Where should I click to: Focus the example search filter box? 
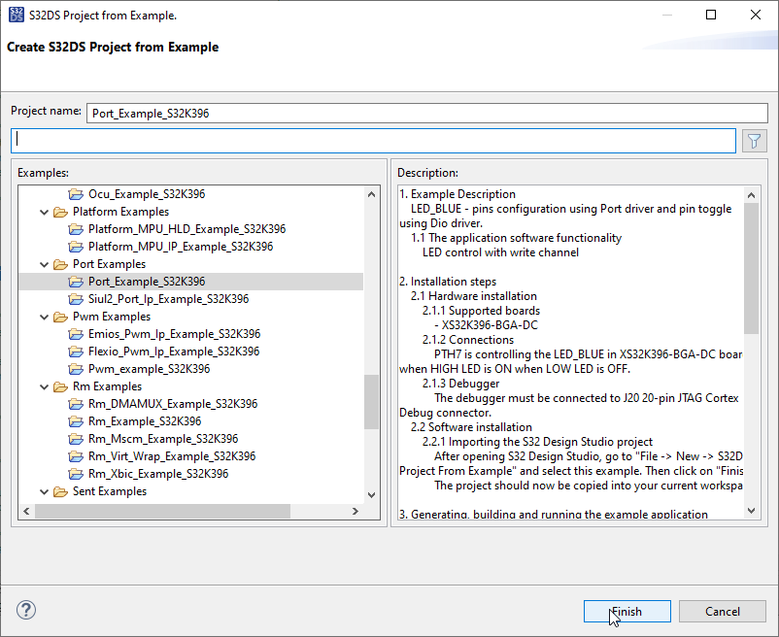point(374,141)
